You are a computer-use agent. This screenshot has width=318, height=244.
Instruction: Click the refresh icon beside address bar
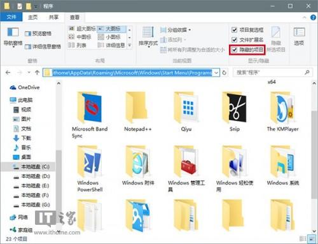tap(225, 73)
